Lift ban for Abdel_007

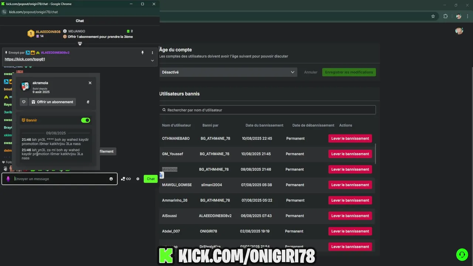pyautogui.click(x=350, y=231)
